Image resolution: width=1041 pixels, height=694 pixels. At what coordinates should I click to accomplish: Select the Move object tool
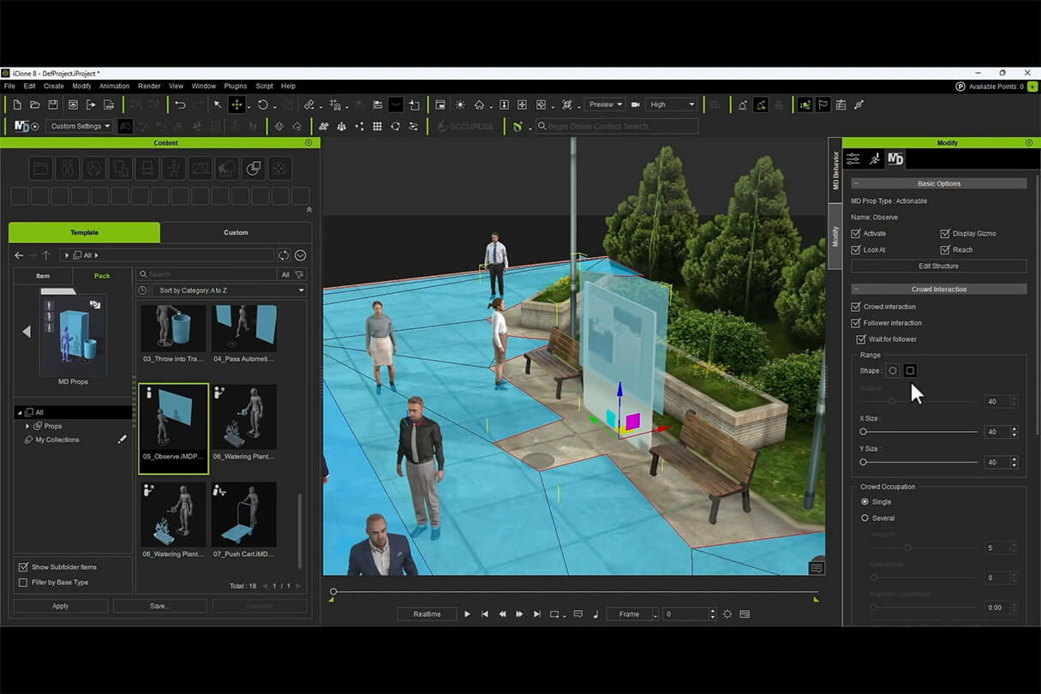(236, 105)
